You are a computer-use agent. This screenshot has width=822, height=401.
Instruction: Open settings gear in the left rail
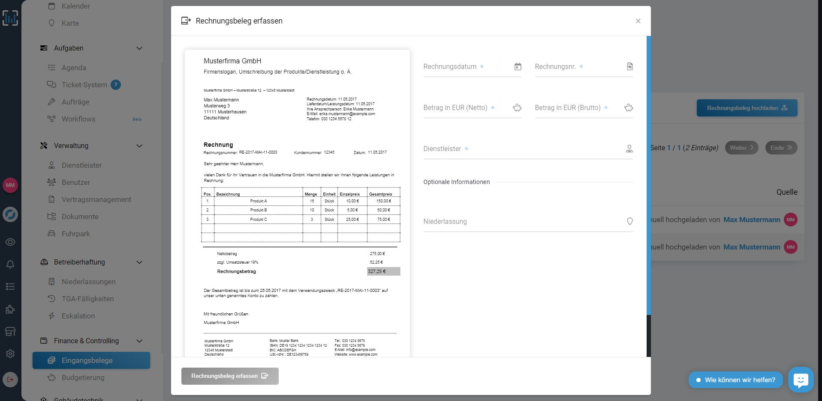tap(10, 354)
